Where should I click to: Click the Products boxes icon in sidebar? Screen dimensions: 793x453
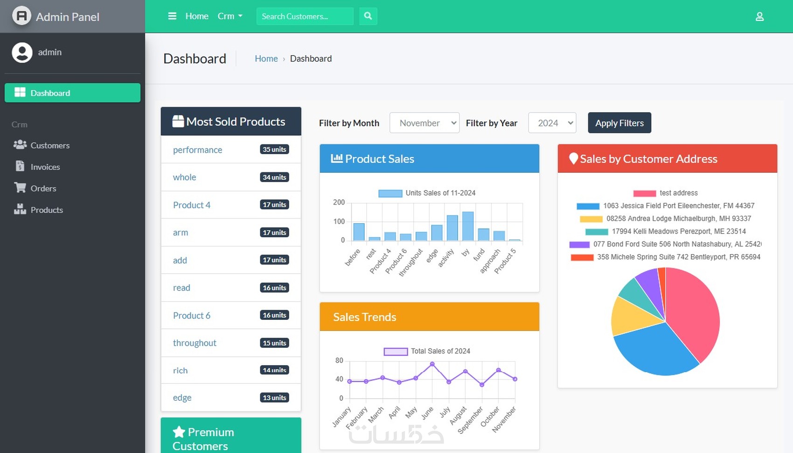[x=20, y=210]
